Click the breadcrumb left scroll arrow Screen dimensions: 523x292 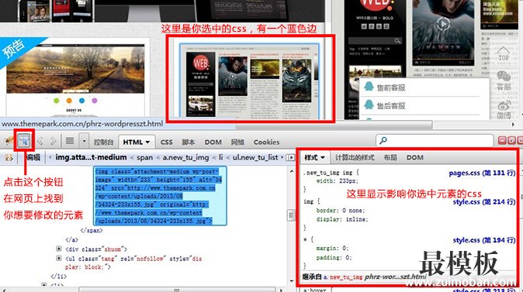tap(50, 157)
